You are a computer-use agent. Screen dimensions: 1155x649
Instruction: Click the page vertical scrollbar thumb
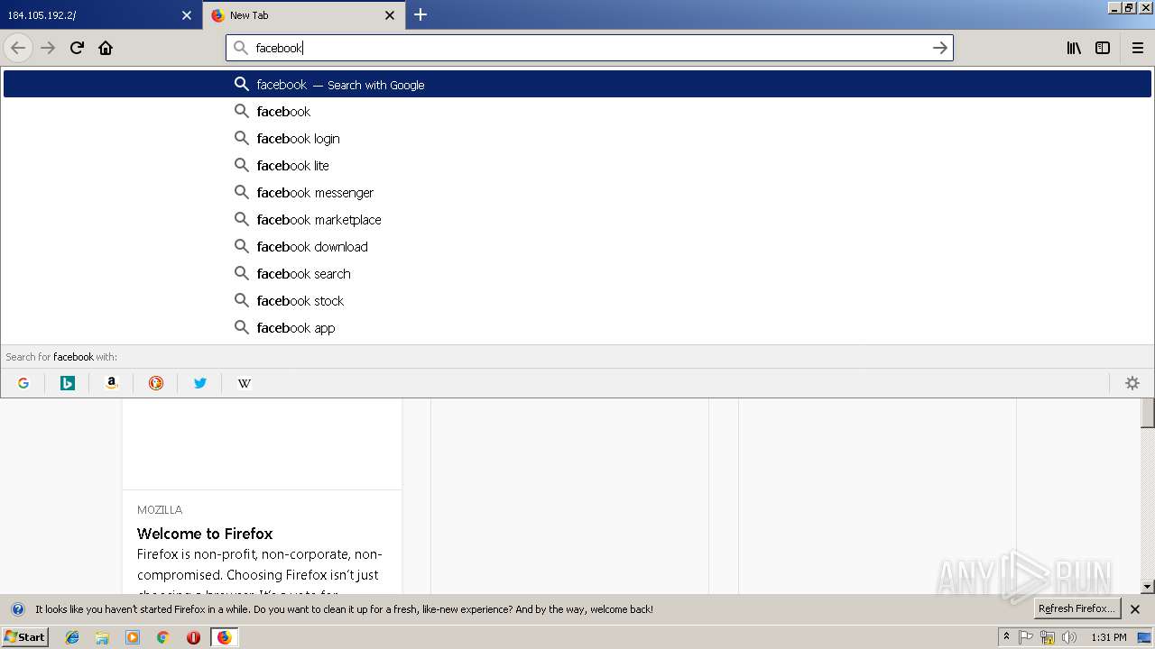pos(1148,413)
